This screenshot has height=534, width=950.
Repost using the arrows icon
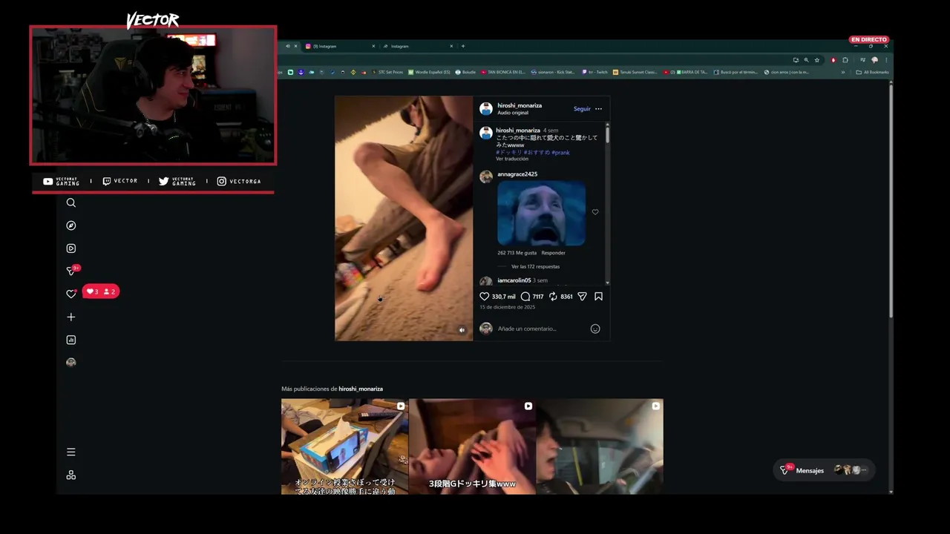click(553, 296)
